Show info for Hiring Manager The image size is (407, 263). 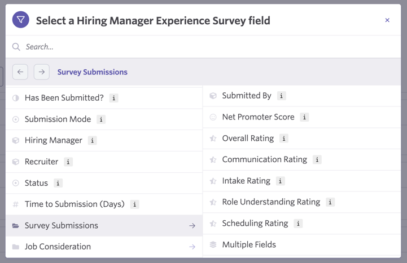[92, 141]
